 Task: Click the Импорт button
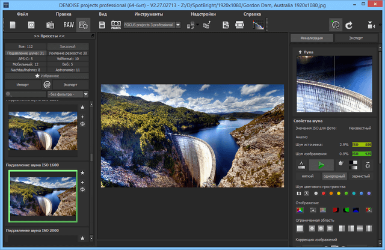[22, 85]
